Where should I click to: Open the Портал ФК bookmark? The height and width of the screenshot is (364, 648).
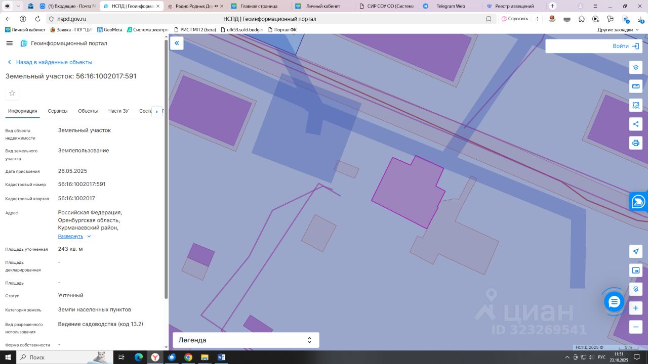[282, 30]
